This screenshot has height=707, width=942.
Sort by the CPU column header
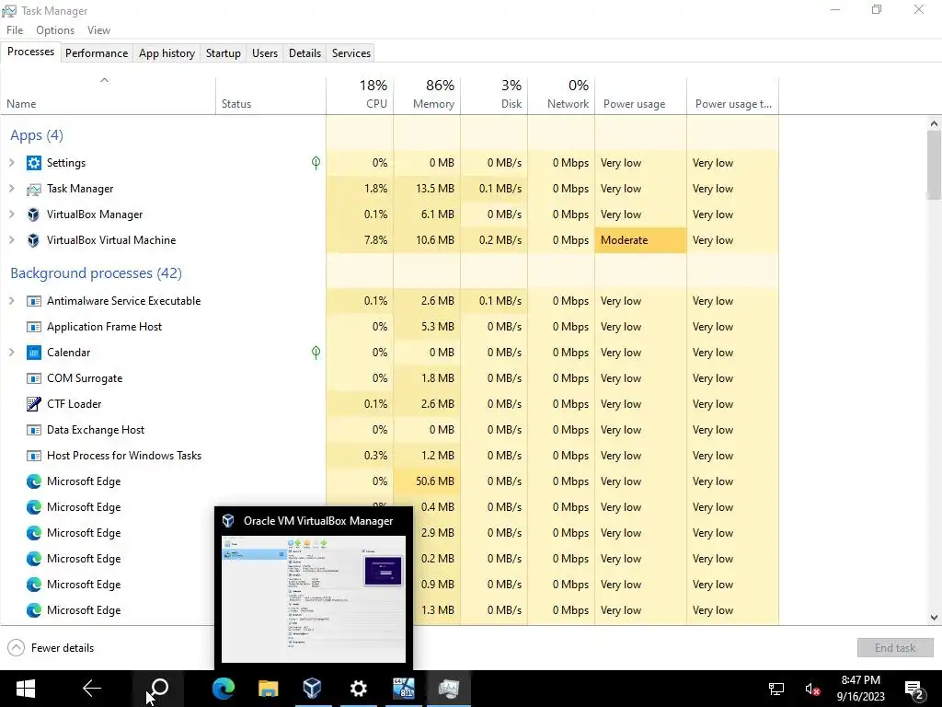pos(360,96)
